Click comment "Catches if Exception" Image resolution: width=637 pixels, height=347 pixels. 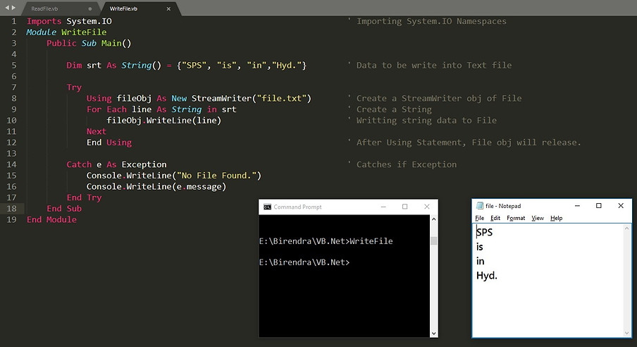tap(407, 164)
